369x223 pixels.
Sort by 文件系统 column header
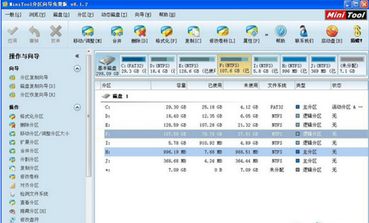pos(277,86)
